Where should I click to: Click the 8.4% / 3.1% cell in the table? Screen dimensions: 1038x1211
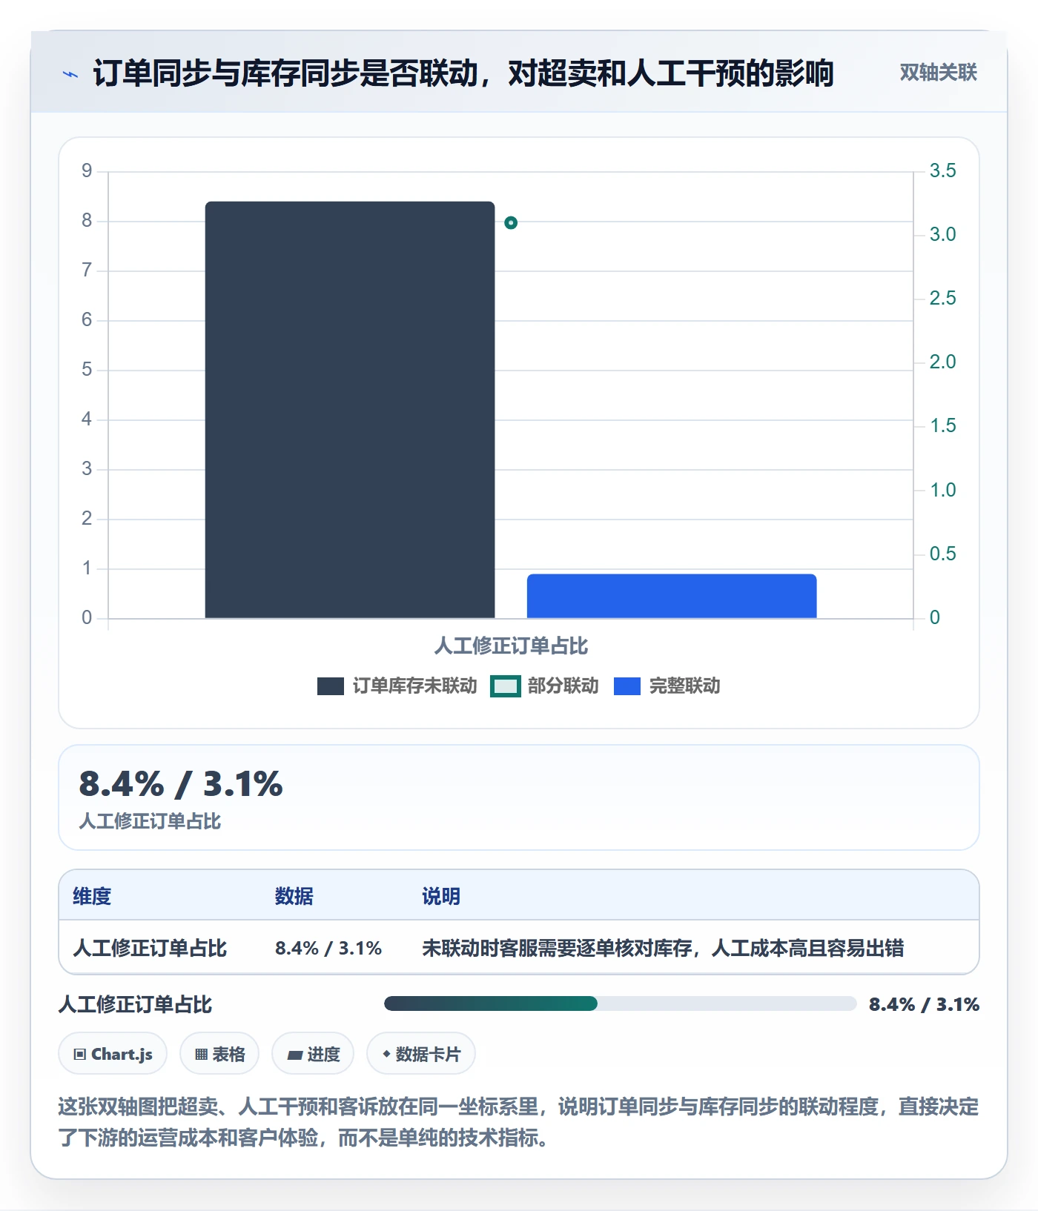coord(328,948)
